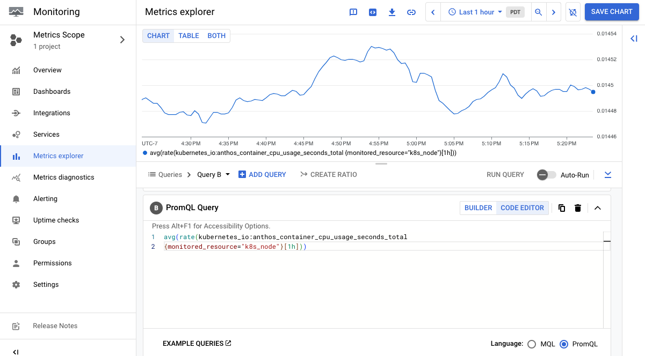Open the feedback icon in the toolbar

(353, 12)
